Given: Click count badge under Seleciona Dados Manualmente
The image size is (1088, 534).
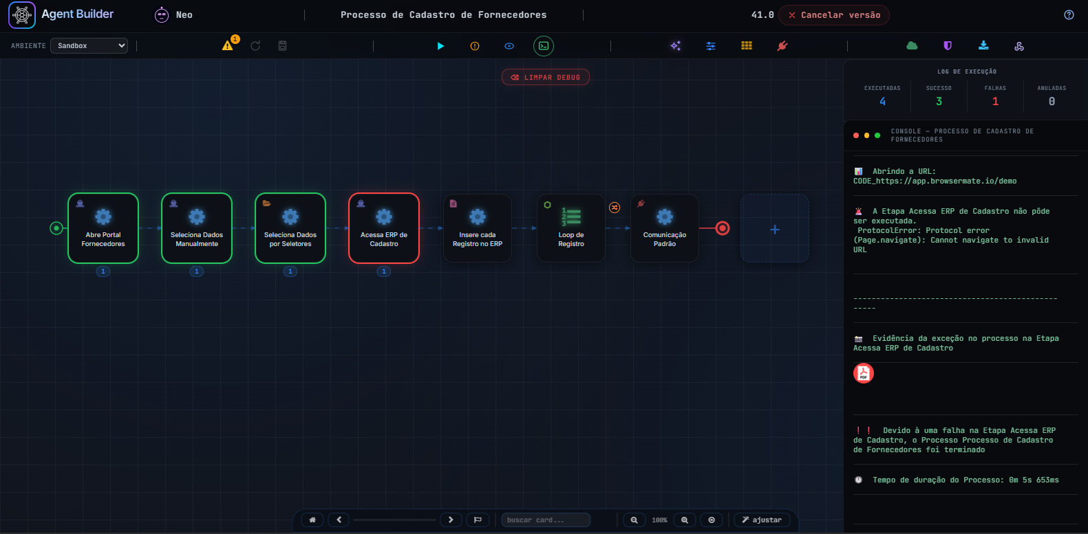Looking at the screenshot, I should (x=197, y=271).
